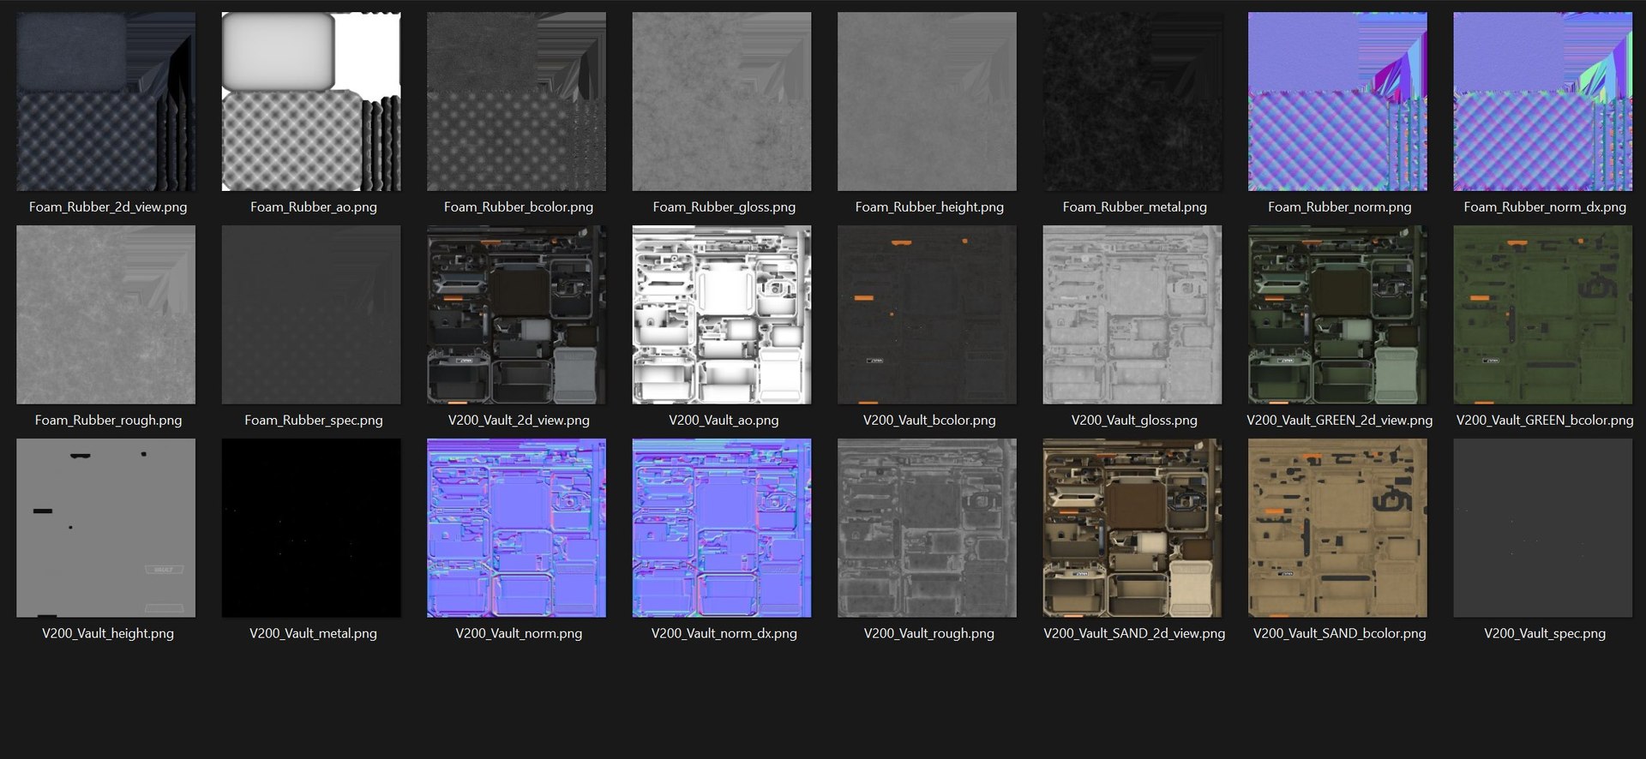Click the V200_Vault_height.png file name

(x=108, y=633)
